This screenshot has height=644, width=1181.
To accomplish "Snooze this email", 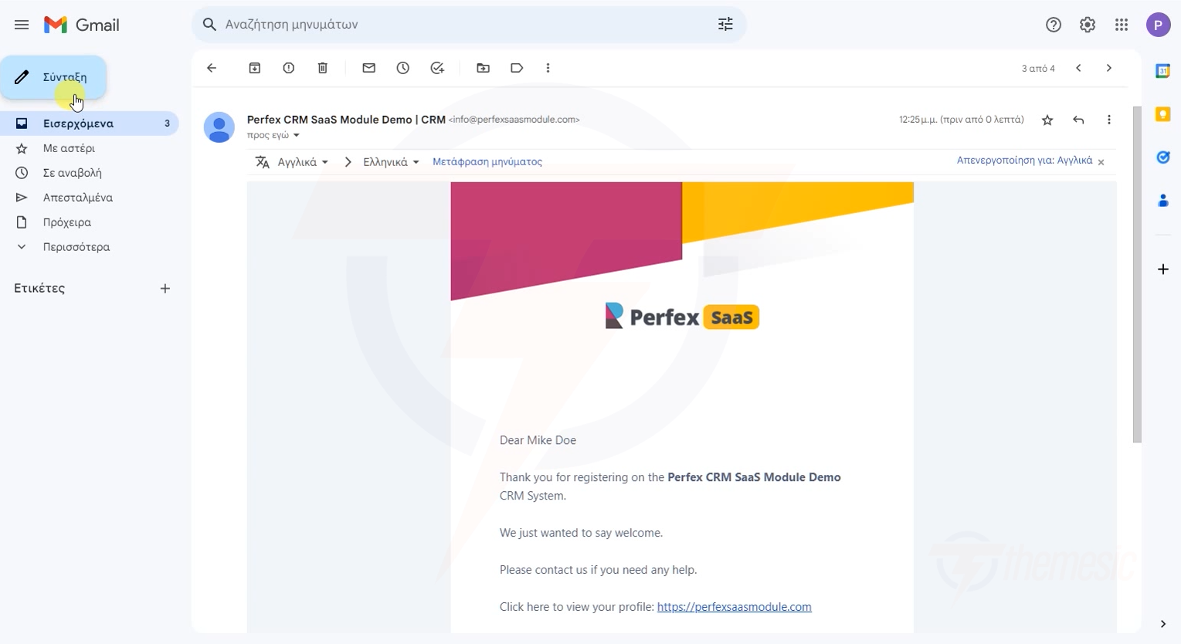I will (402, 68).
